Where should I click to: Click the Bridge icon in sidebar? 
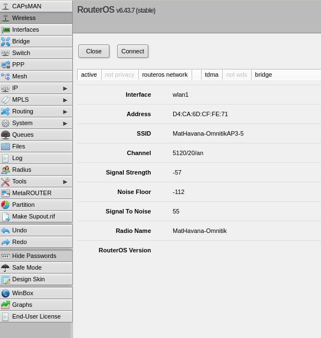tap(6, 41)
